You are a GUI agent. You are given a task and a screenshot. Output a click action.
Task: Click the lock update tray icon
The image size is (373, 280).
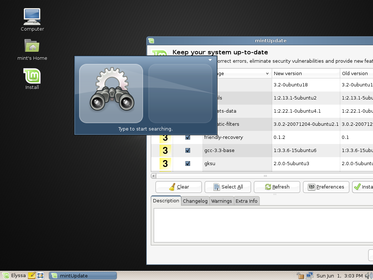301,276
